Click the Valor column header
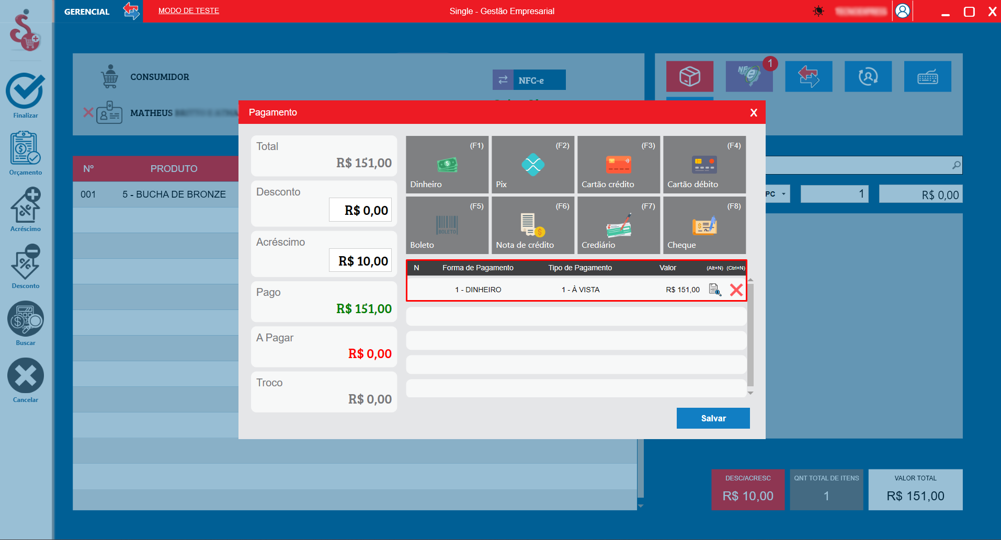 click(x=668, y=268)
